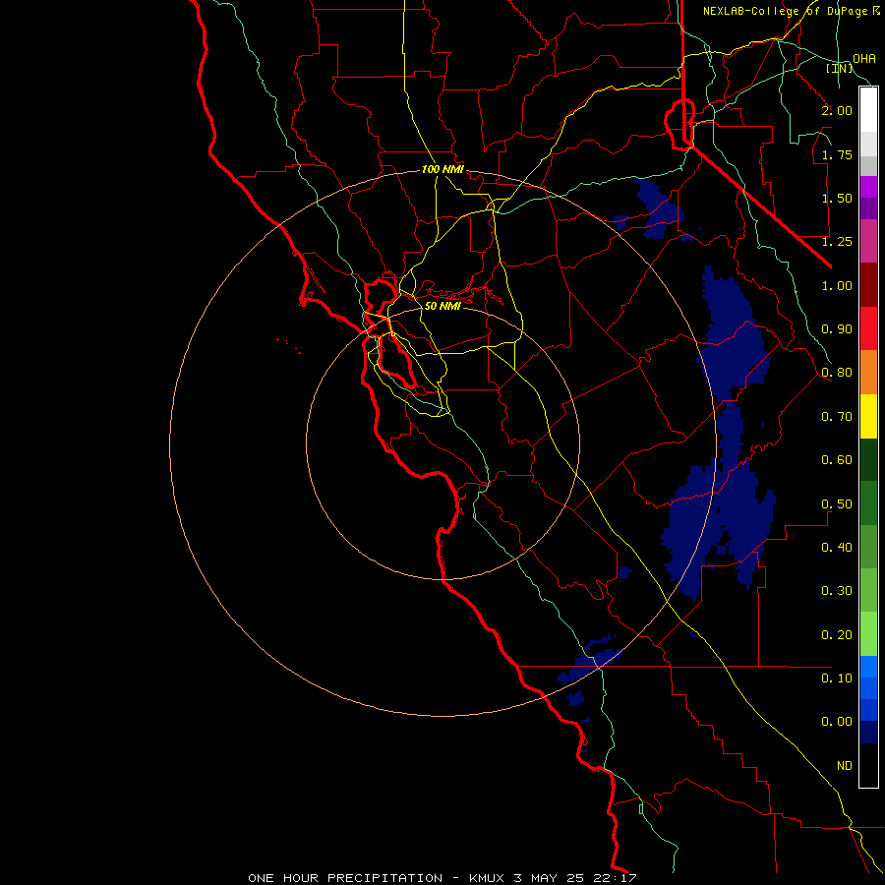The image size is (885, 885).
Task: Click the 100 NMI range ring label
Action: 442,169
